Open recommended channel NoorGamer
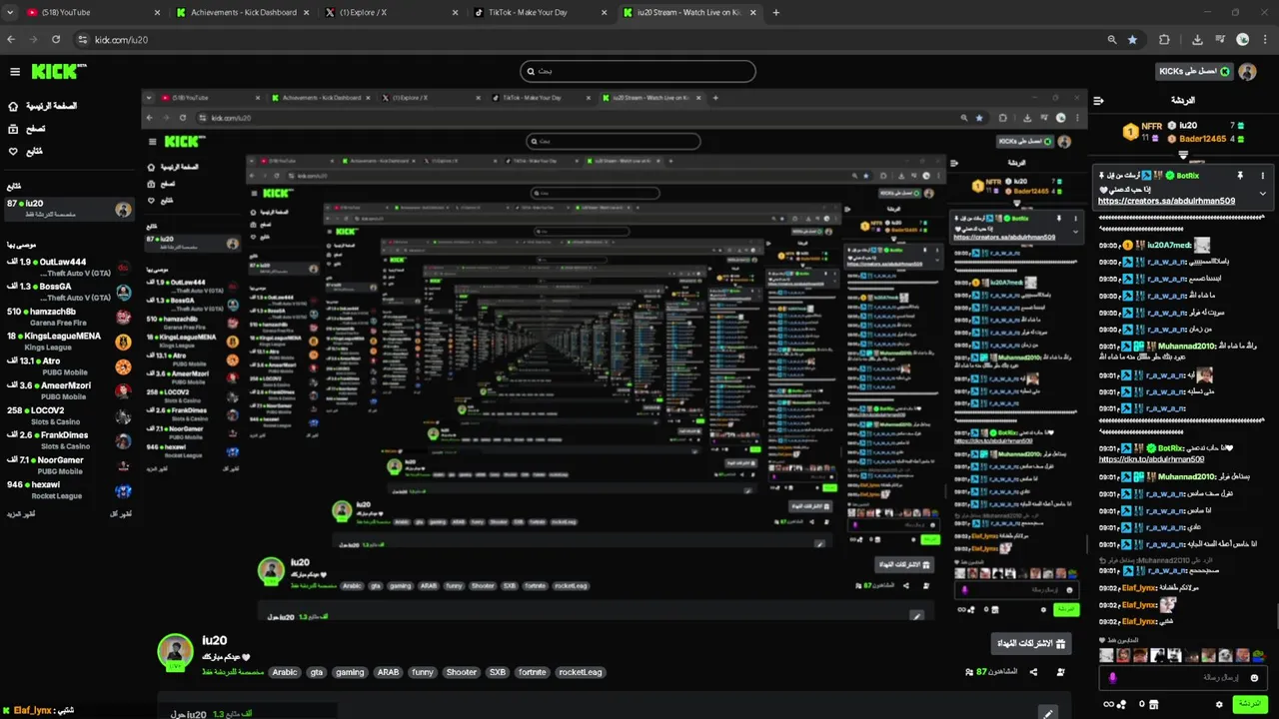1279x719 pixels. (68, 465)
